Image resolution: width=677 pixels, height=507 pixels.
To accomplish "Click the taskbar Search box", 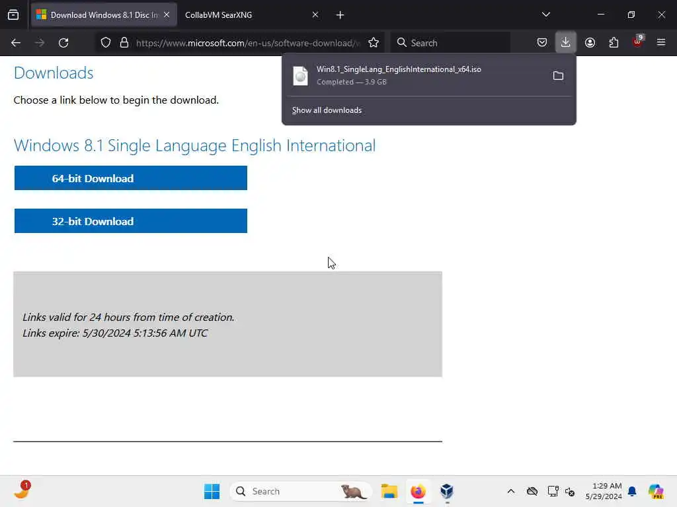I will tap(301, 491).
